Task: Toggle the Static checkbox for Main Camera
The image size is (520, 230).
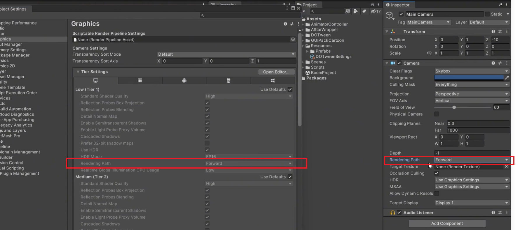Action: pos(487,14)
